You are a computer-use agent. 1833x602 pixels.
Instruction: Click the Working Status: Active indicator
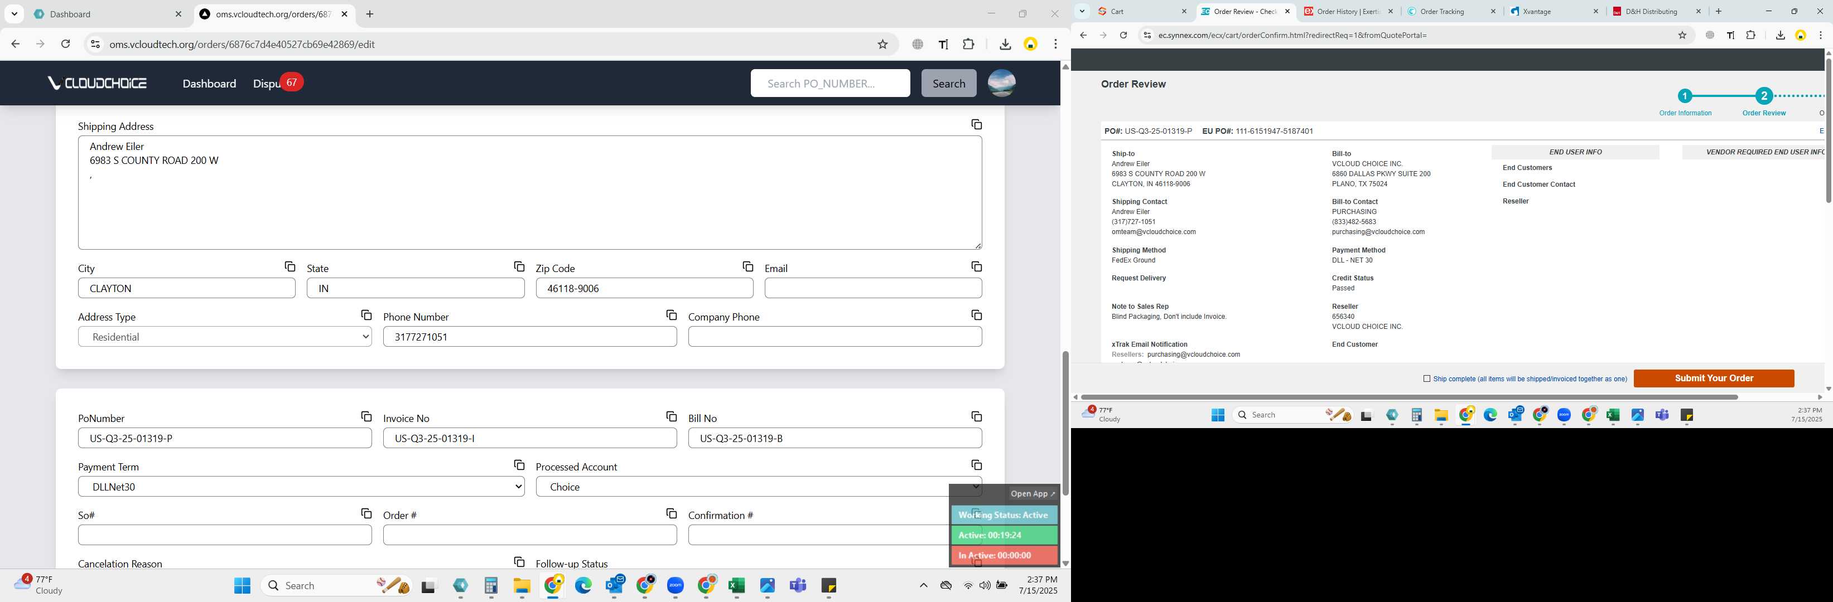pyautogui.click(x=1004, y=514)
